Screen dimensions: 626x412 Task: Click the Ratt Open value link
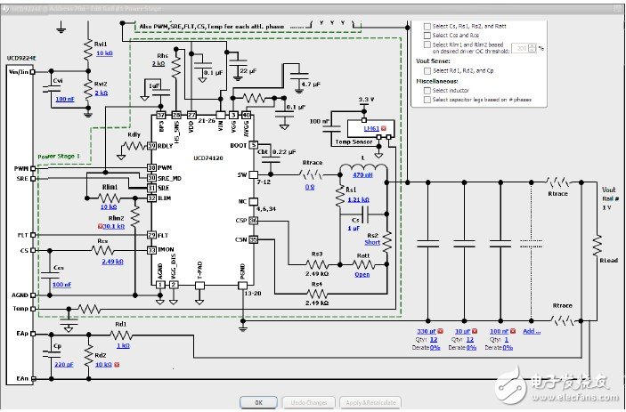(x=362, y=275)
